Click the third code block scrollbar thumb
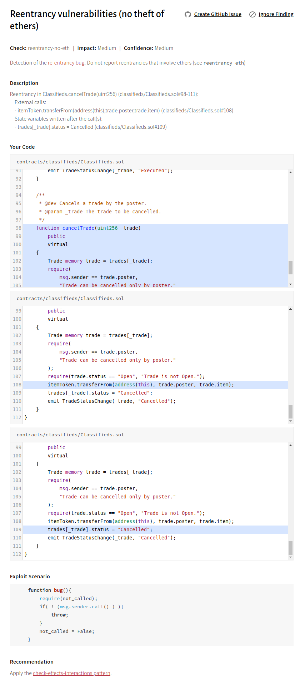Screen dimensions: 305x685 tap(290, 548)
